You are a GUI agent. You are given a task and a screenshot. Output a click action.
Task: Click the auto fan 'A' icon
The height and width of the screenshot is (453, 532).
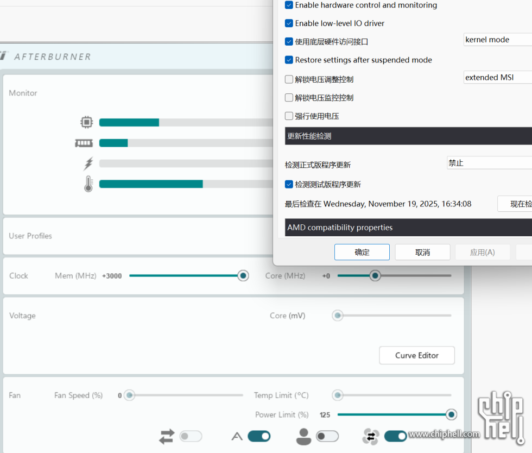(237, 436)
